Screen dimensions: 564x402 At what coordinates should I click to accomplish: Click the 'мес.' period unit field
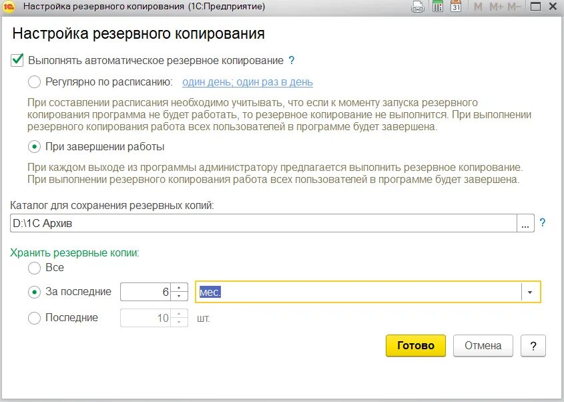358,292
